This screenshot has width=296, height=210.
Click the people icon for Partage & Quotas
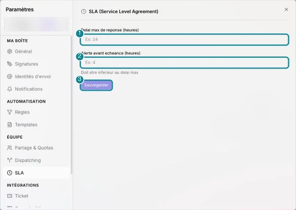click(9, 148)
